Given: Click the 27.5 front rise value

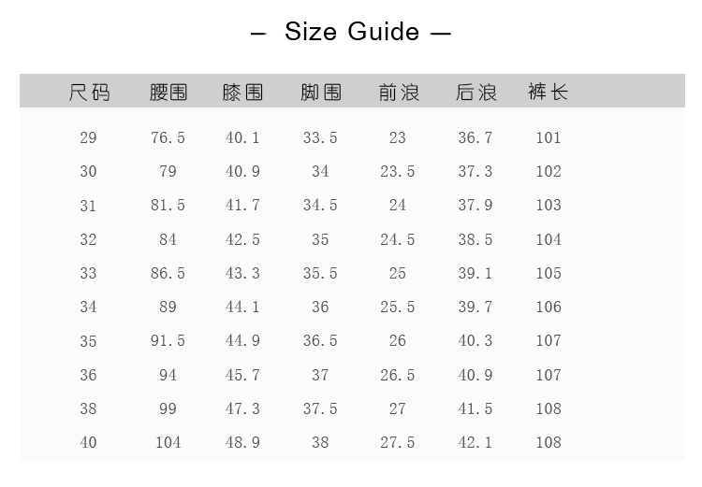Looking at the screenshot, I should pyautogui.click(x=398, y=443).
